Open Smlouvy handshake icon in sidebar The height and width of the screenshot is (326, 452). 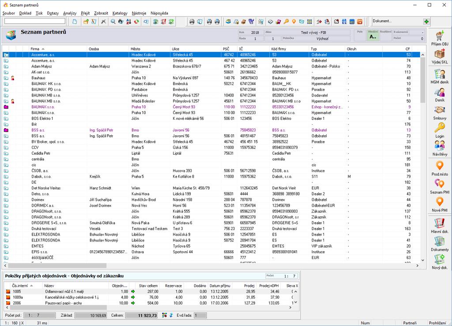coord(440,113)
